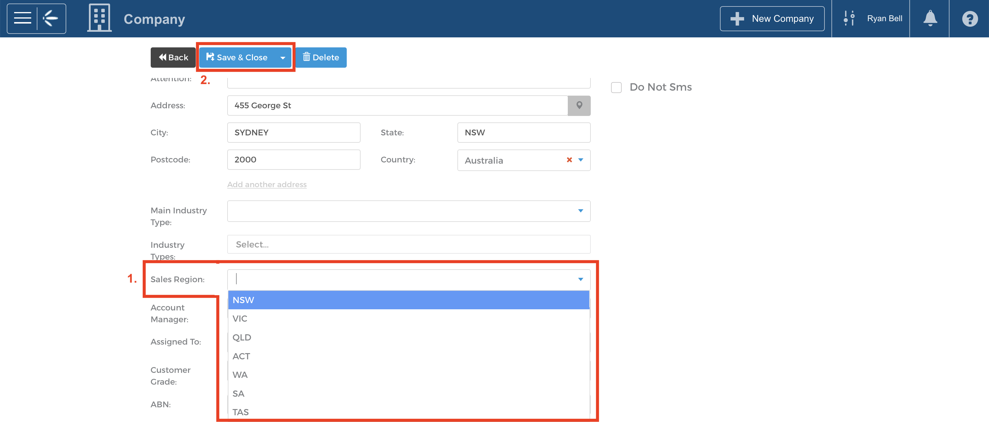Select NSW from Sales Region list
The image size is (989, 422).
(x=409, y=300)
